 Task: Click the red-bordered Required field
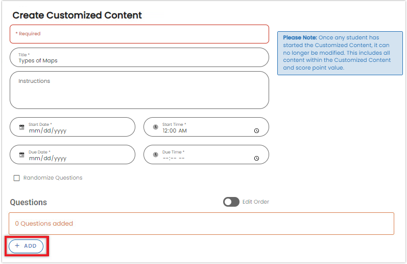[139, 34]
